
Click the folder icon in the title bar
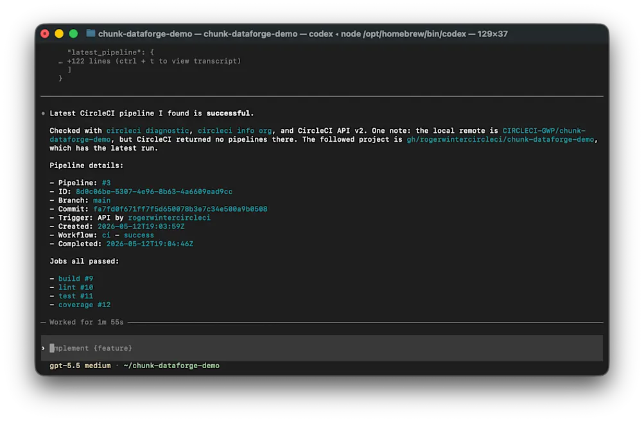(91, 33)
